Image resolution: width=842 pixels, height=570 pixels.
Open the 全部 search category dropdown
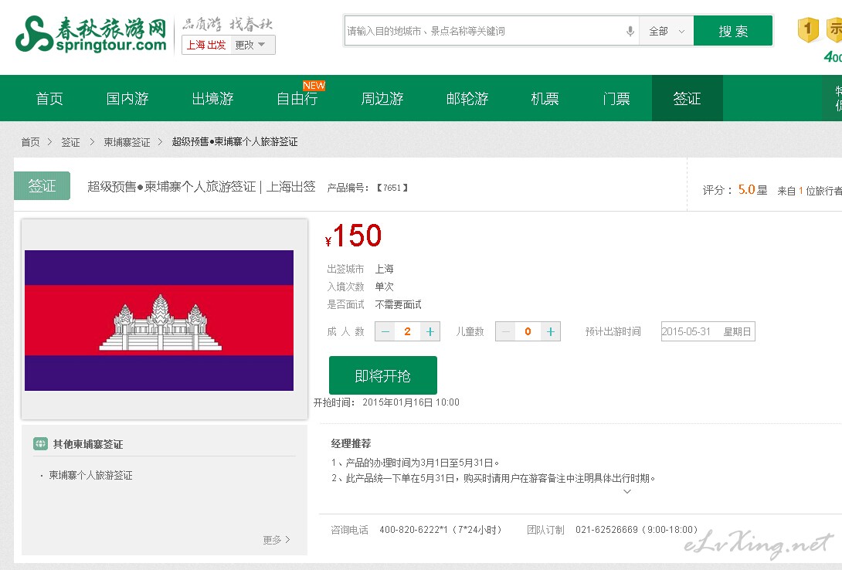pyautogui.click(x=666, y=32)
